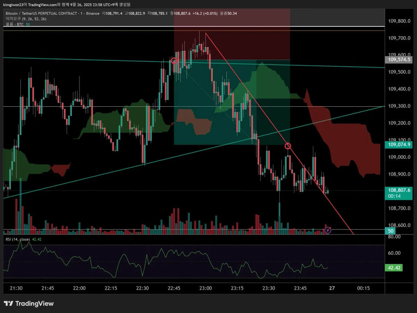Click the green 42.42 RSI value label
The height and width of the screenshot is (313, 417).
point(394,268)
